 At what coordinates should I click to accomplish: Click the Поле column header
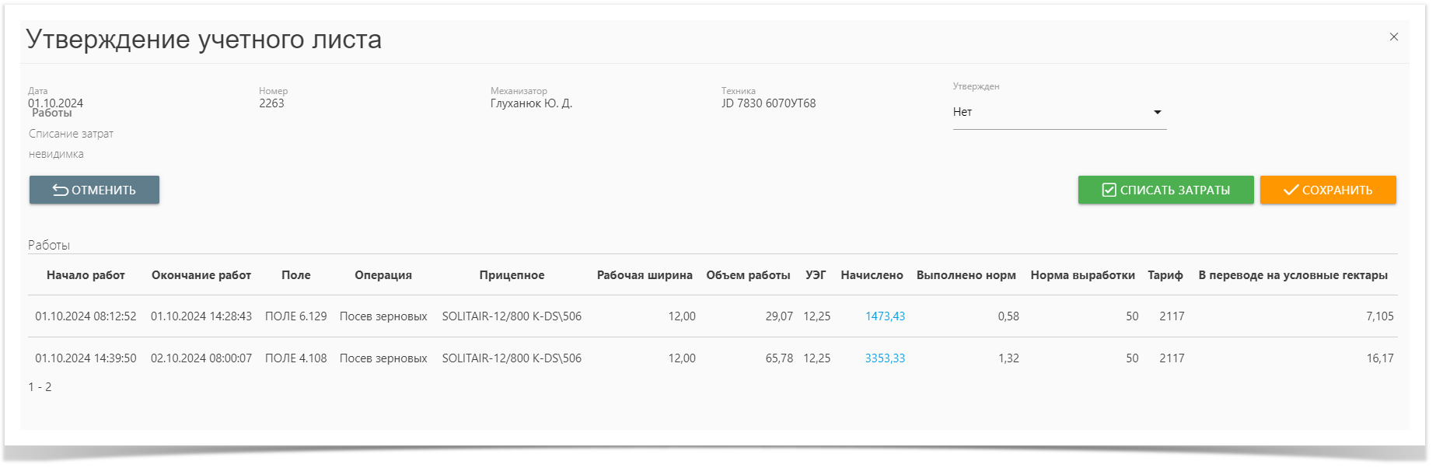(x=295, y=275)
